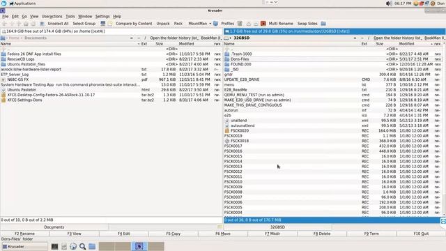Image resolution: width=446 pixels, height=251 pixels.
Task: Click the F3 View button
Action: pyautogui.click(x=75, y=234)
